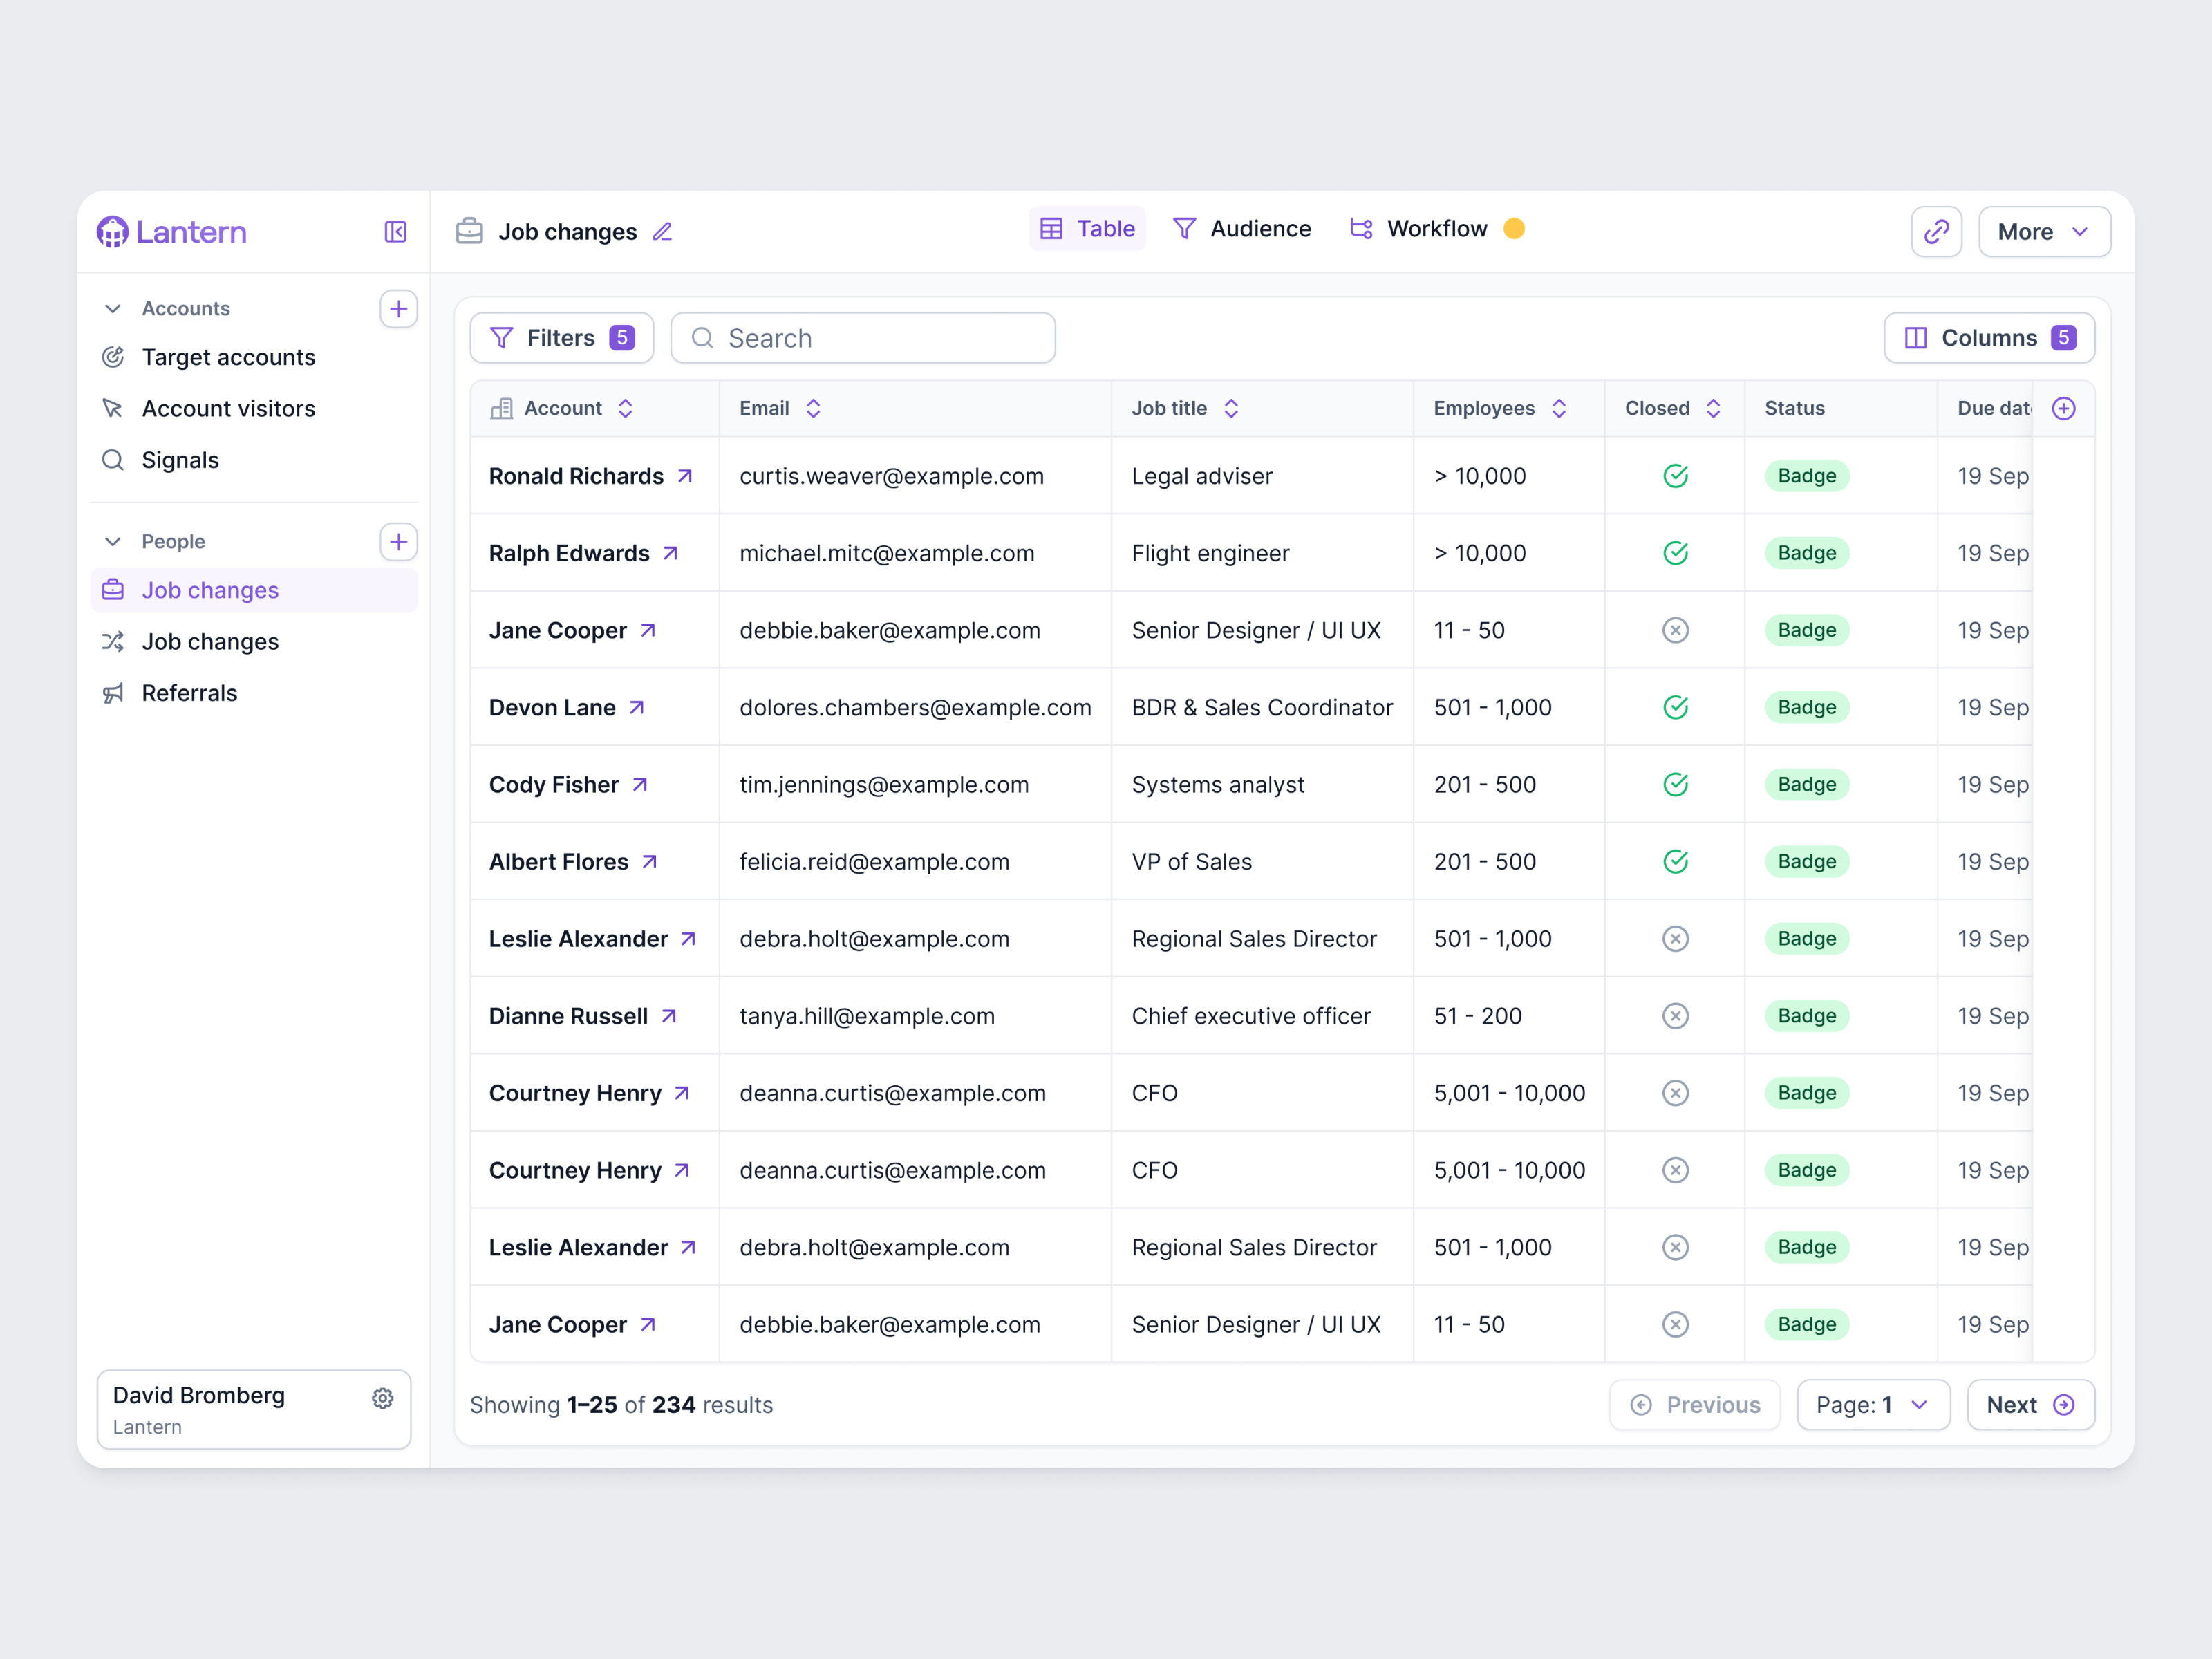Screen dimensions: 2212x1659
Task: Collapse the sidebar panel icon
Action: point(395,232)
